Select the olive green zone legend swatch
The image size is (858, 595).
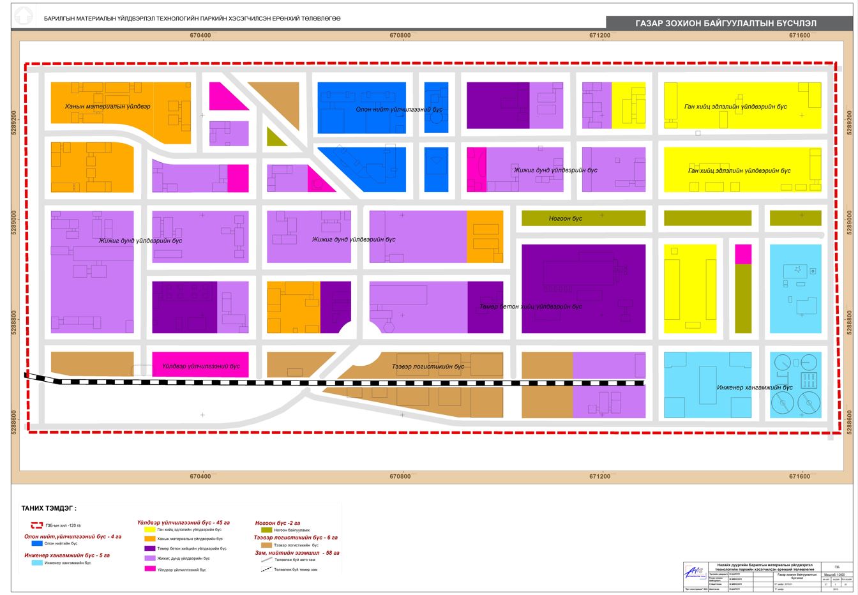pyautogui.click(x=265, y=530)
